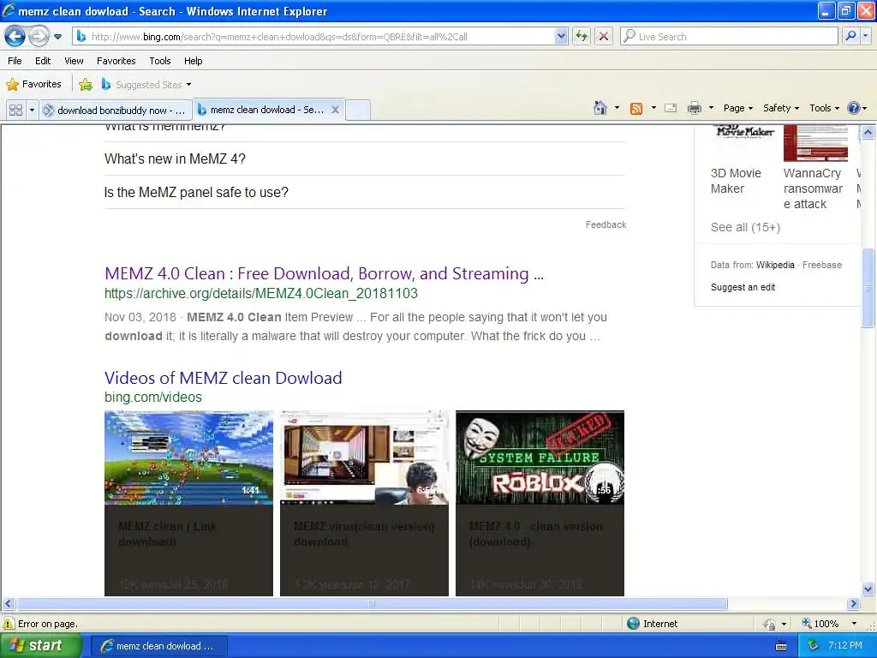Select memz clean dowload taskbar button
Screen dimensions: 877x658
(159, 646)
